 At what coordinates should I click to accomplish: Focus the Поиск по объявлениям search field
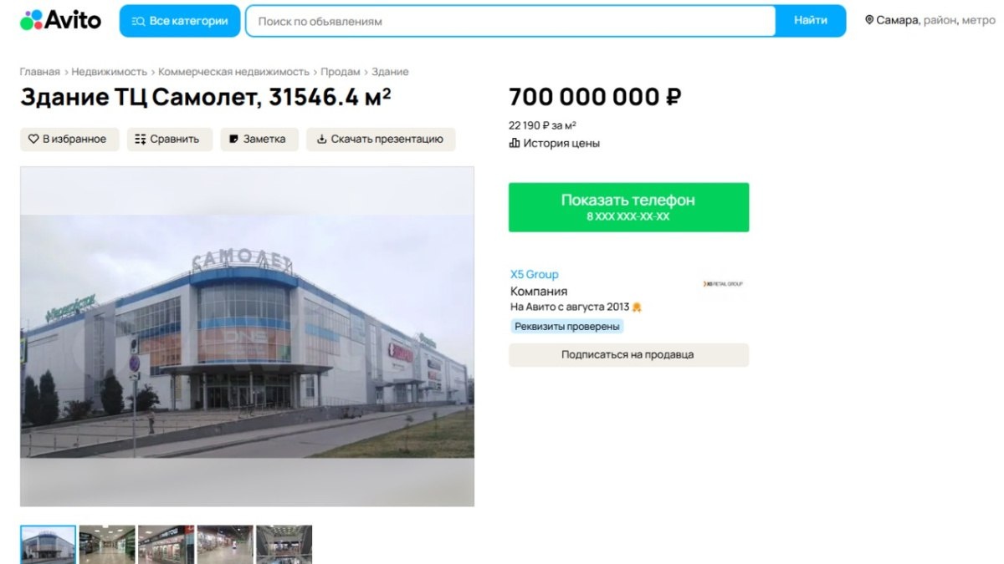pyautogui.click(x=510, y=21)
